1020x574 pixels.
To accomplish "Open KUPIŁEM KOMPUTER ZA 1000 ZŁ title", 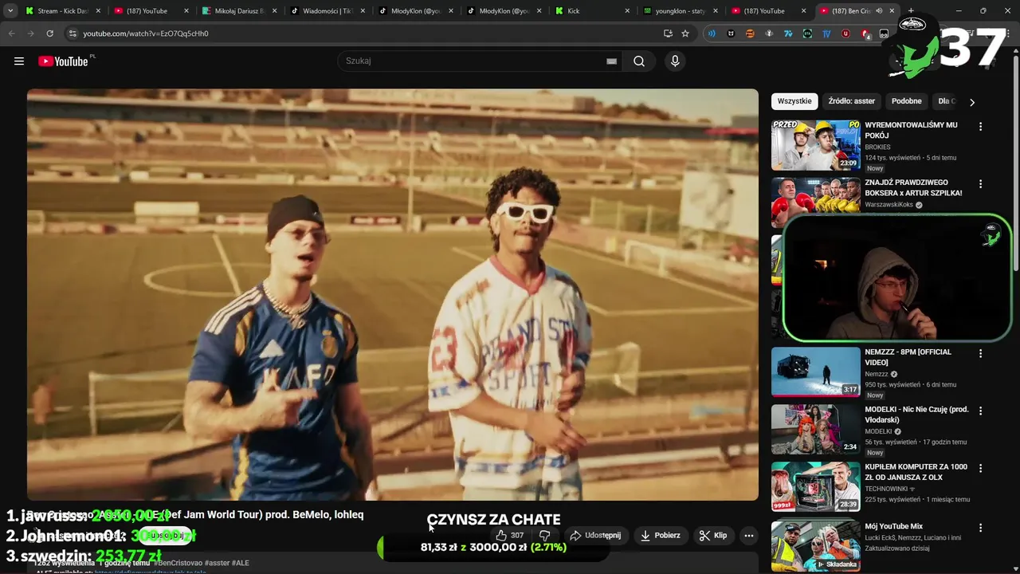I will 916,472.
